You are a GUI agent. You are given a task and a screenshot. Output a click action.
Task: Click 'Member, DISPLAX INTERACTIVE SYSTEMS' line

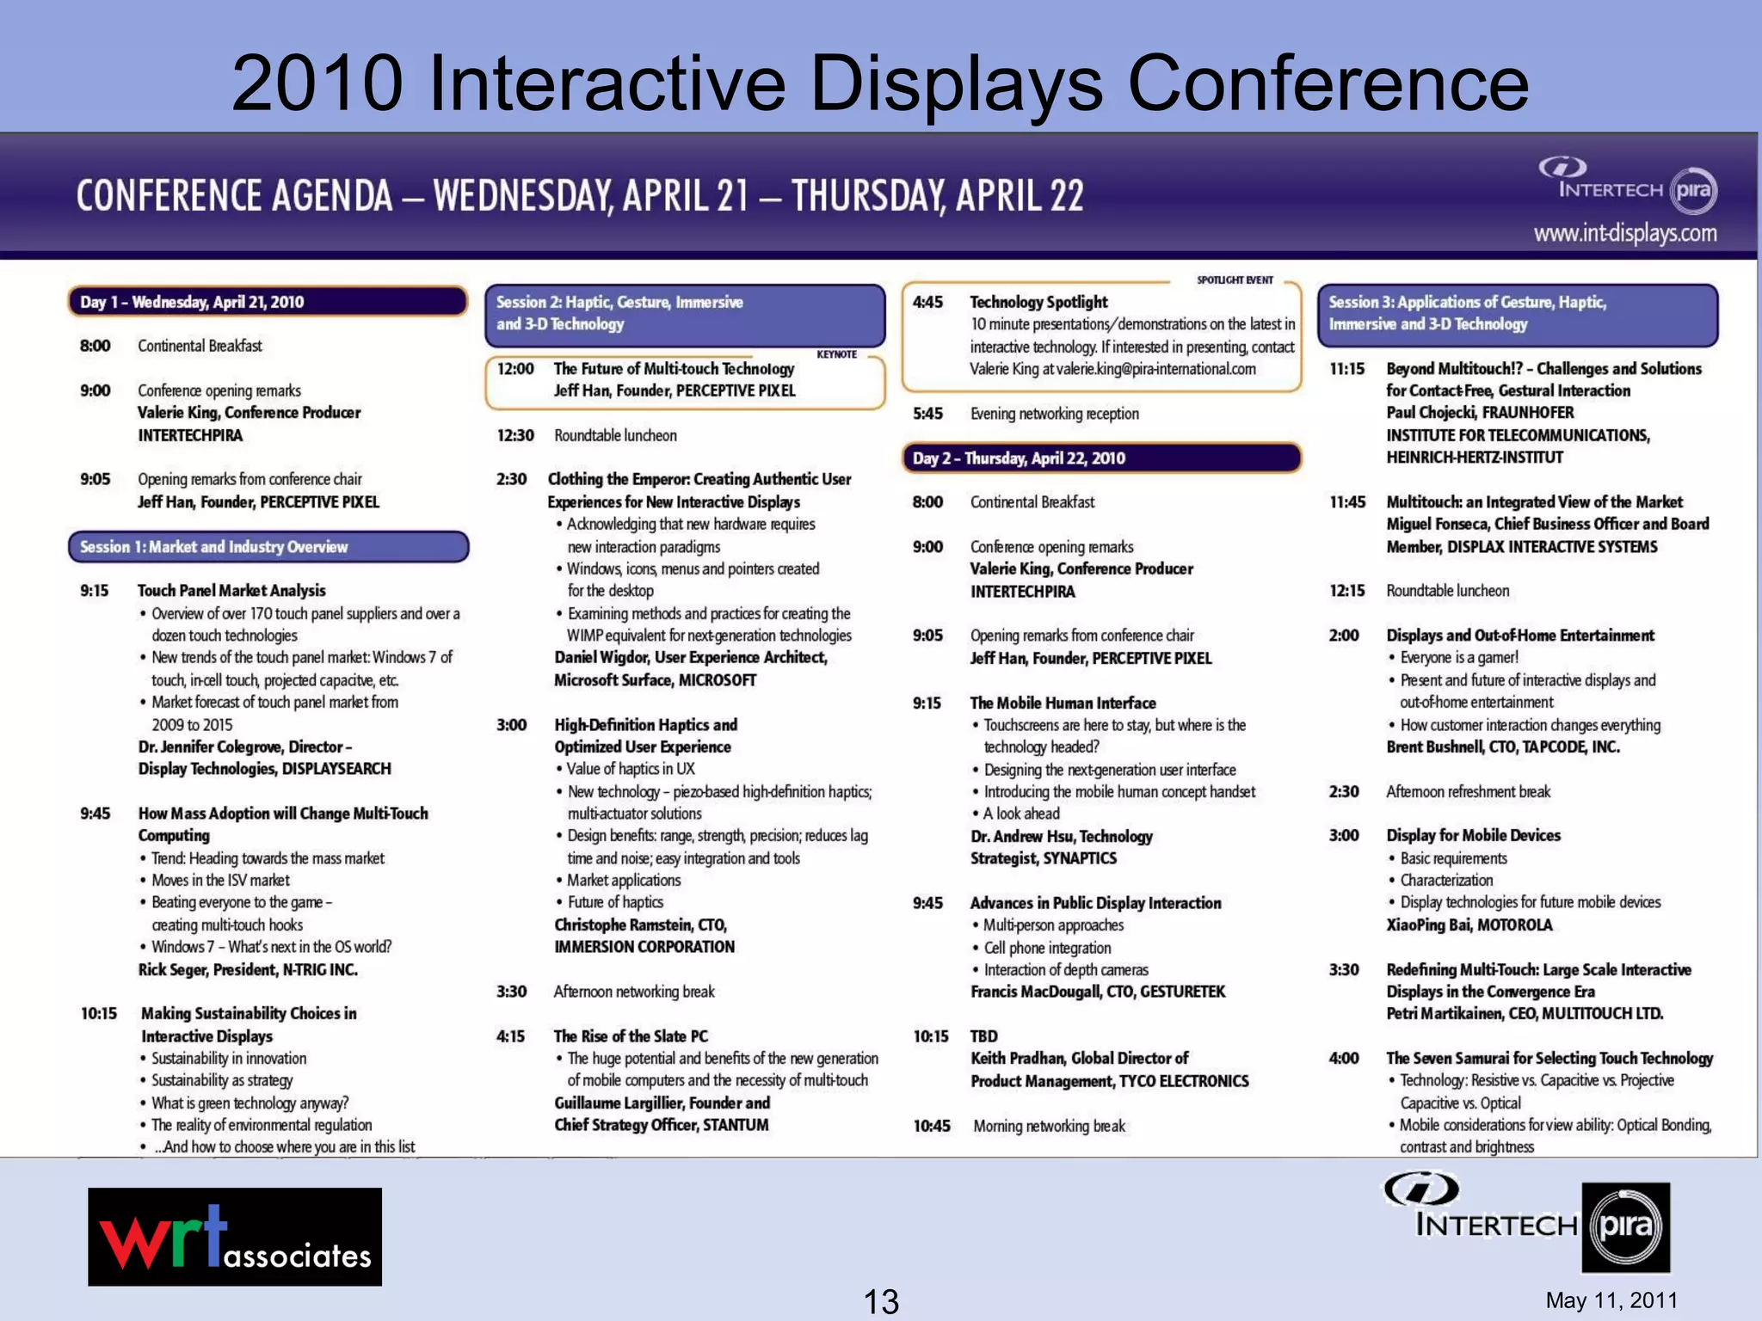(x=1521, y=547)
